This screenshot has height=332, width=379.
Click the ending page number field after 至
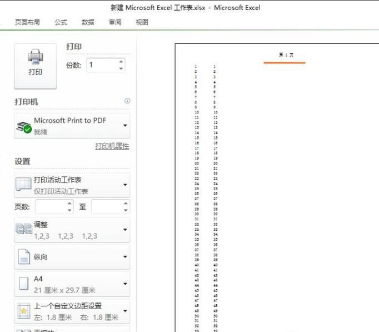click(x=107, y=207)
